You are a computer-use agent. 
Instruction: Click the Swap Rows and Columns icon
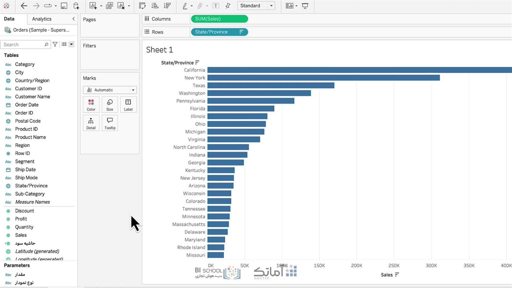(142, 6)
